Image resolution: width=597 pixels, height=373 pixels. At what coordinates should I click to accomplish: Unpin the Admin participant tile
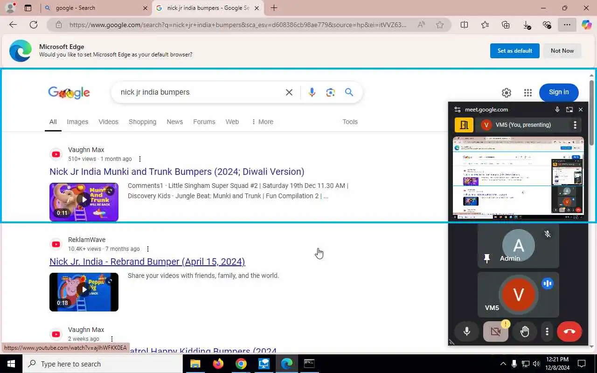pos(487,258)
